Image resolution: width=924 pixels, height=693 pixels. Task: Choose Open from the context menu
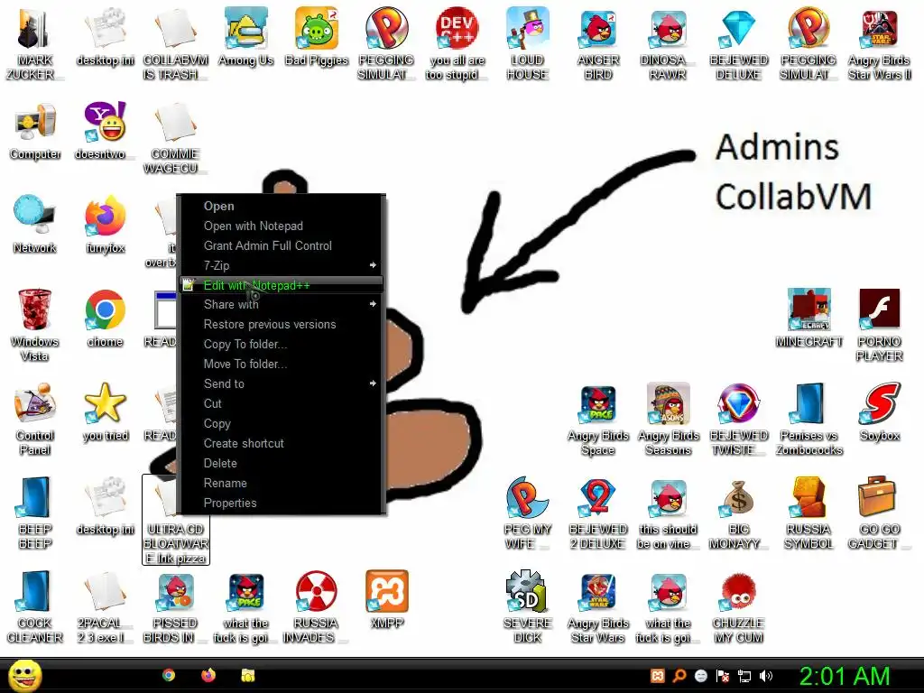tap(282, 207)
